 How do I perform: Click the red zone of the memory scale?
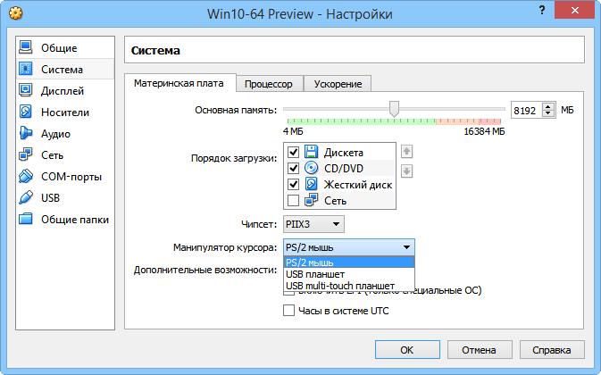489,121
